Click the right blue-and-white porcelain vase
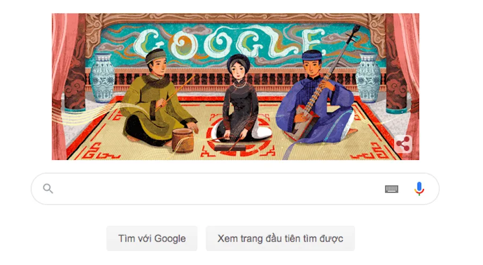 pyautogui.click(x=368, y=78)
